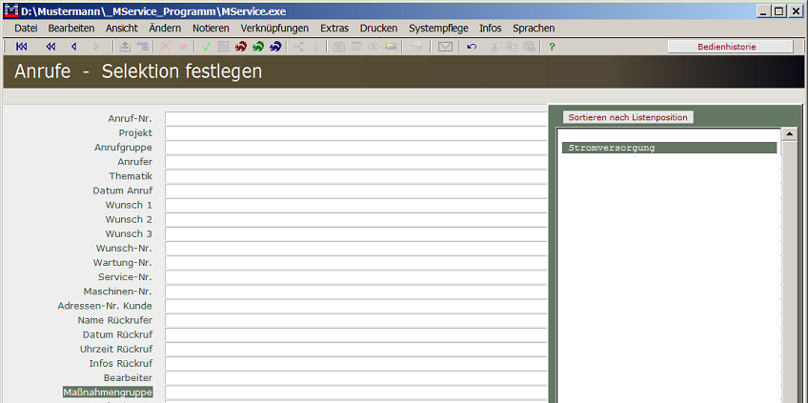Viewport: 808px width, 403px height.
Task: Open the Ansicht menu
Action: click(x=122, y=29)
